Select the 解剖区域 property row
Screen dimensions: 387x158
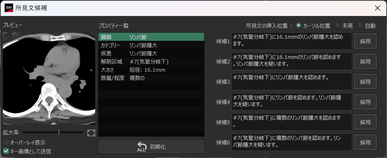151,62
